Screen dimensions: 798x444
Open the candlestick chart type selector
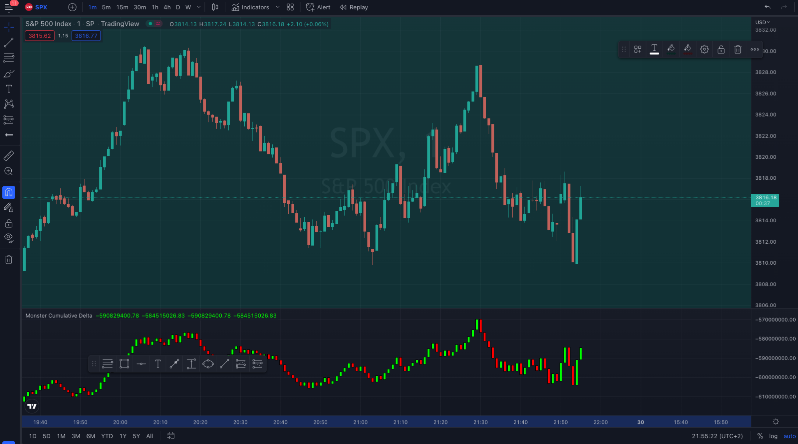[x=215, y=7]
